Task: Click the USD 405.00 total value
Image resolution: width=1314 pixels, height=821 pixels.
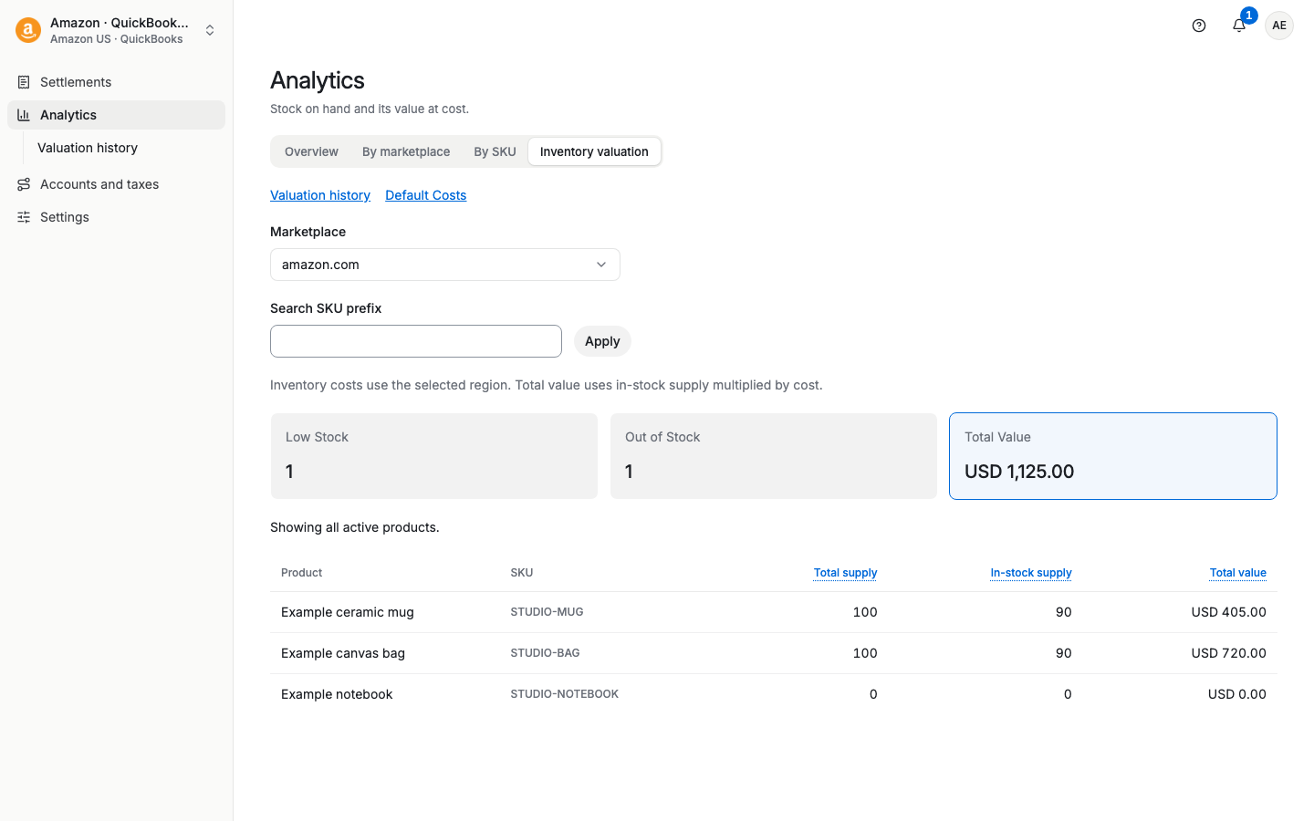Action: point(1228,612)
